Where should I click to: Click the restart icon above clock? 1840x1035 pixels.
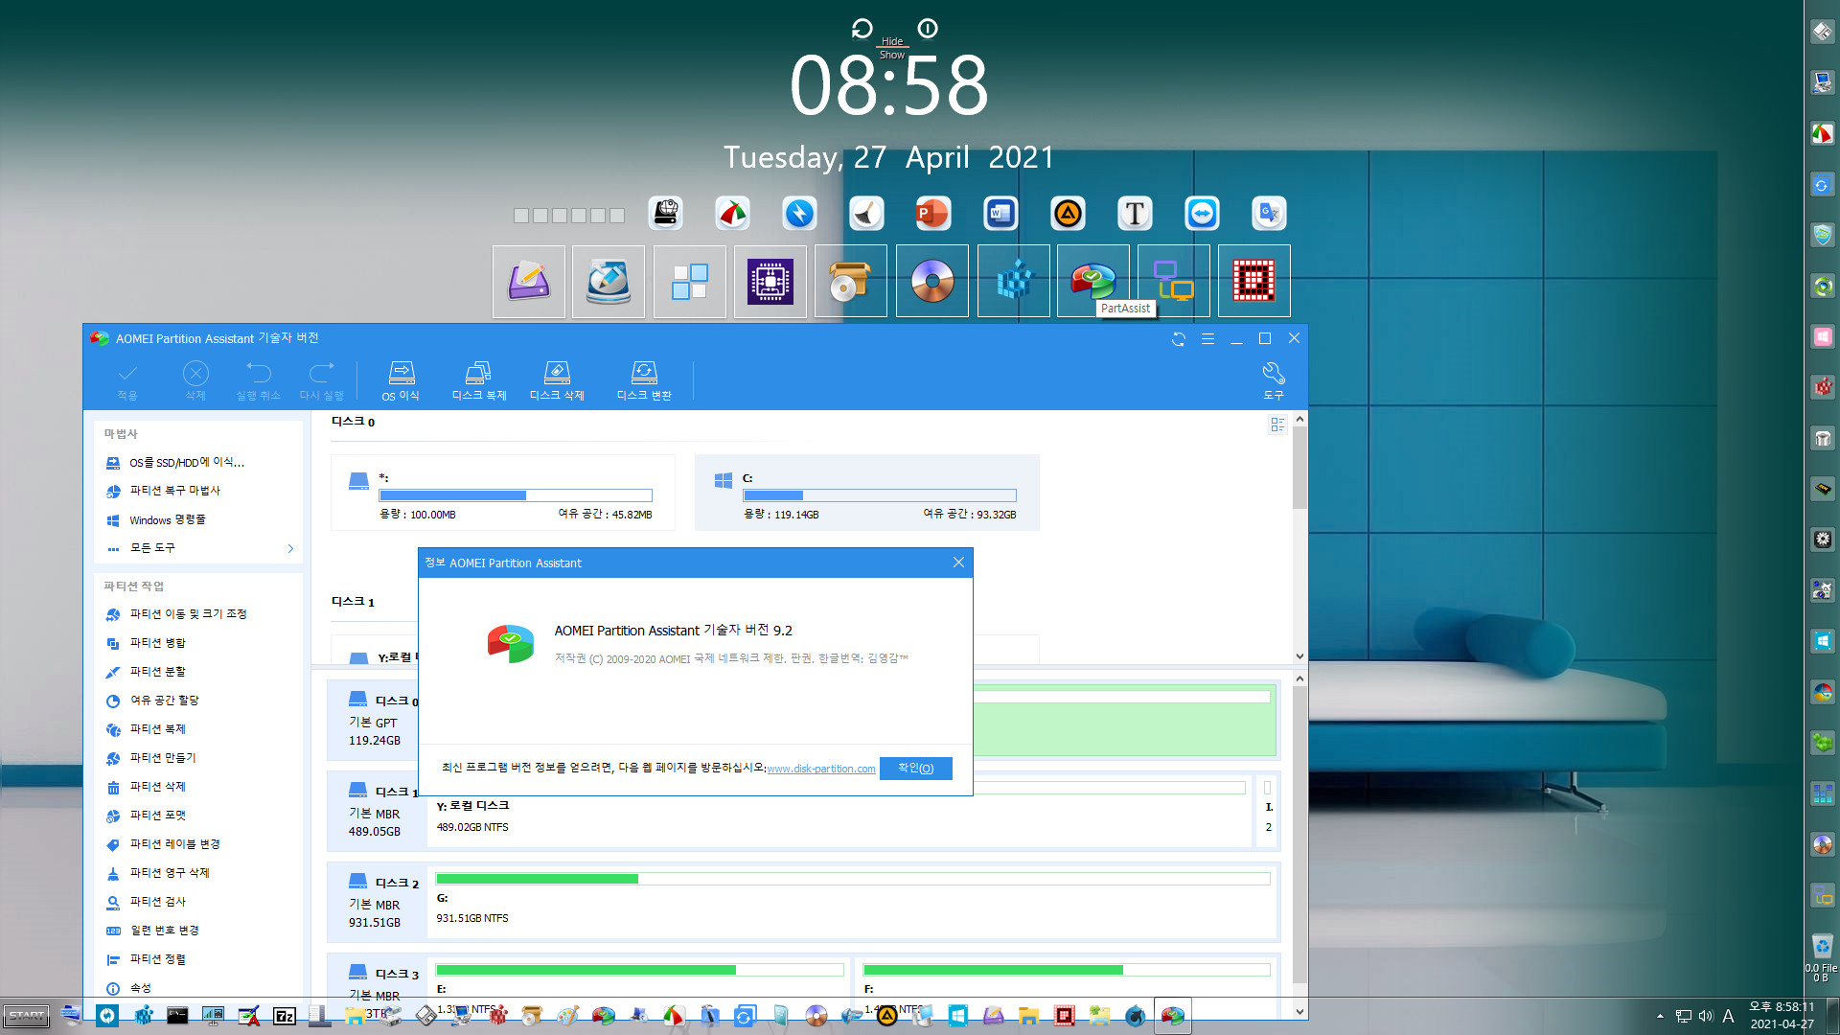point(862,29)
